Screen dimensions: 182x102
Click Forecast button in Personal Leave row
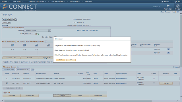tap(166, 83)
